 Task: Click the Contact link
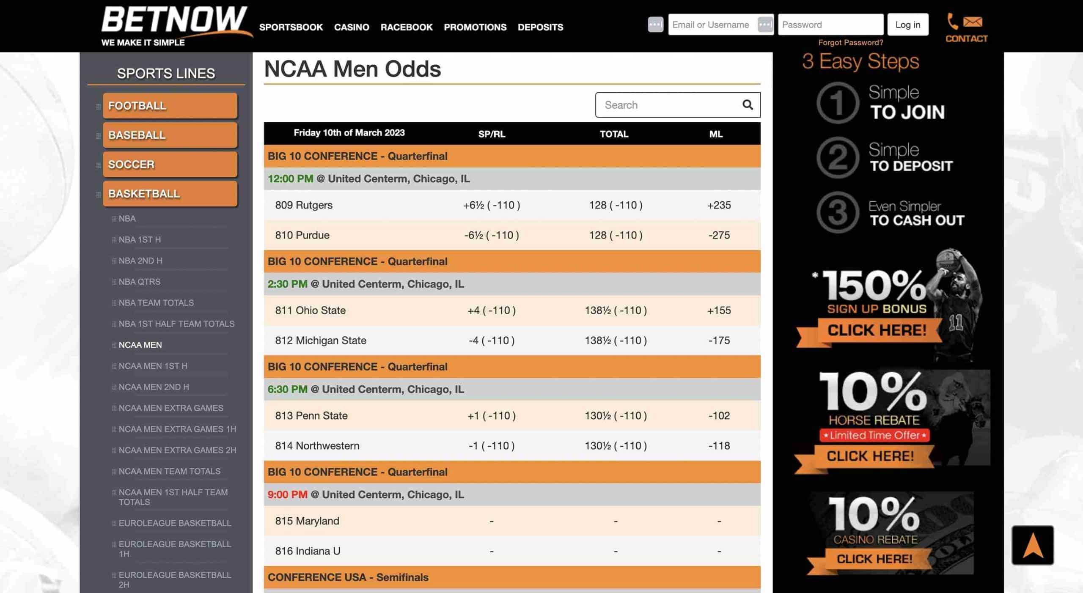(x=966, y=38)
